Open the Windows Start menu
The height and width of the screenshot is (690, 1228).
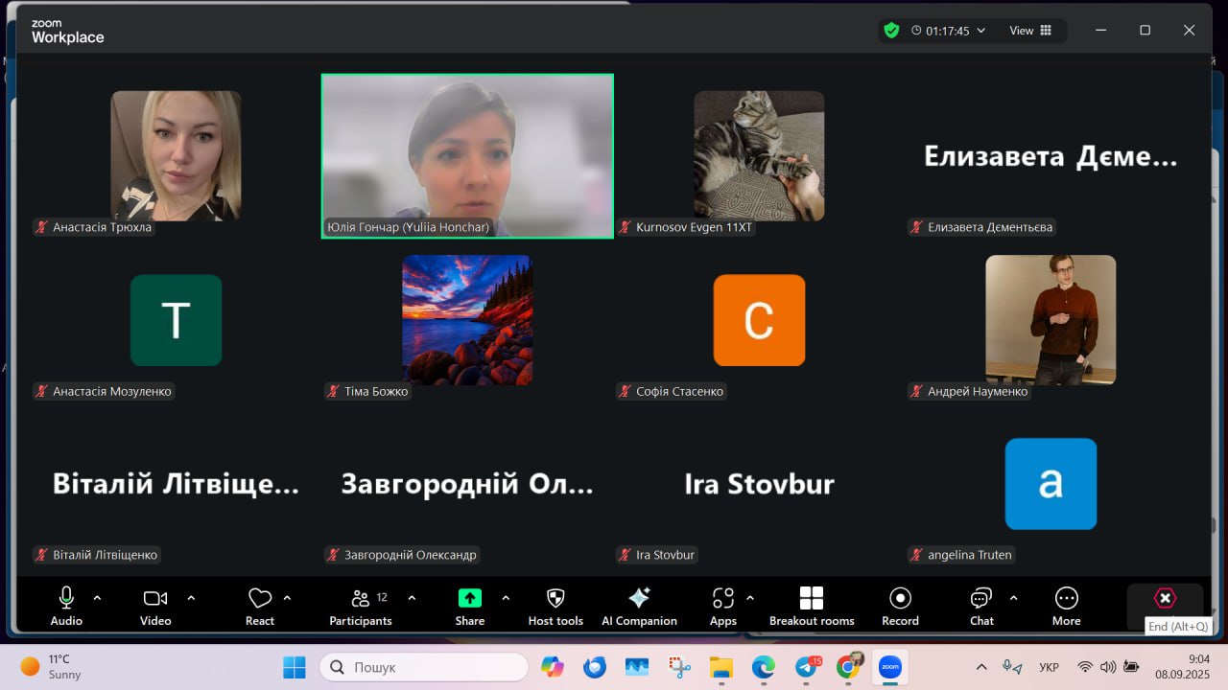coord(294,667)
